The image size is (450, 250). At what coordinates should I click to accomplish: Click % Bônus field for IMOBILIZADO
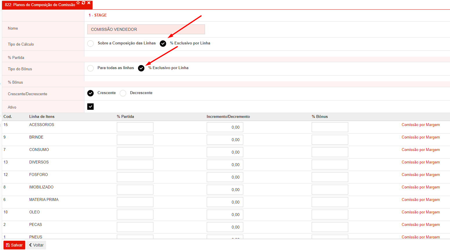point(330,190)
